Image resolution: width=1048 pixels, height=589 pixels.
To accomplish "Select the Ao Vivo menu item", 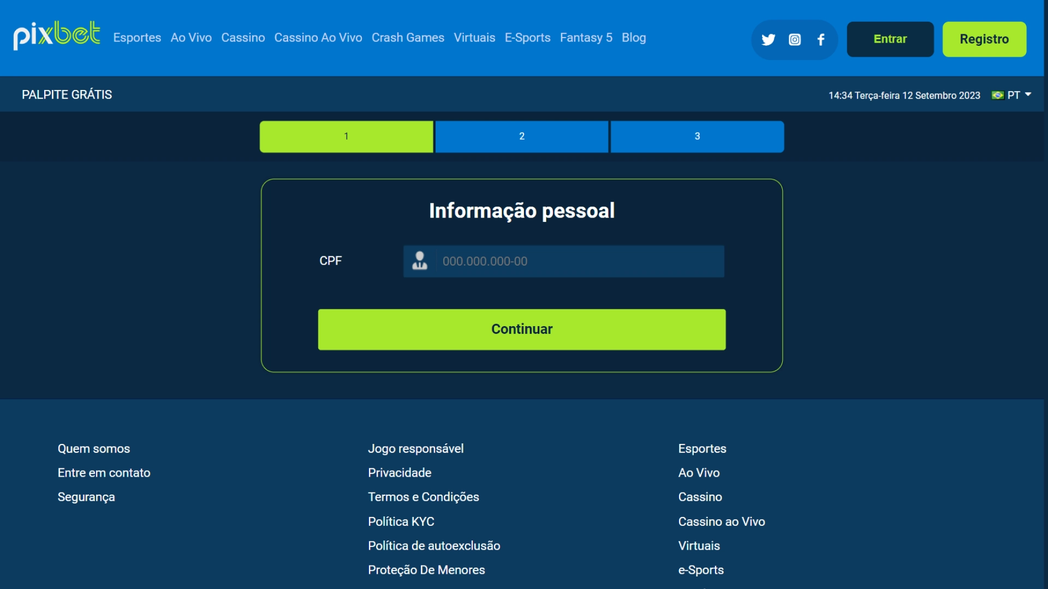I will [190, 38].
